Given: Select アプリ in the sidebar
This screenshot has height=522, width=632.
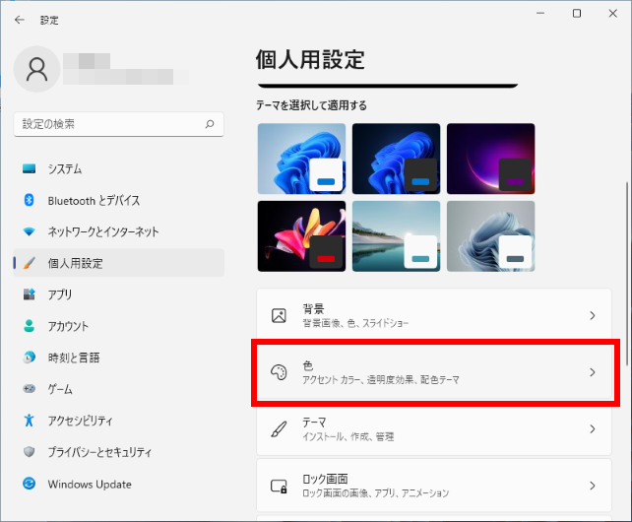Looking at the screenshot, I should tap(118, 294).
